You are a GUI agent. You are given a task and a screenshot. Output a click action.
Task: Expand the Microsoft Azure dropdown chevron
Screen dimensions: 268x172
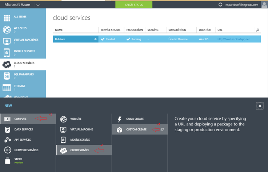click(x=38, y=5)
